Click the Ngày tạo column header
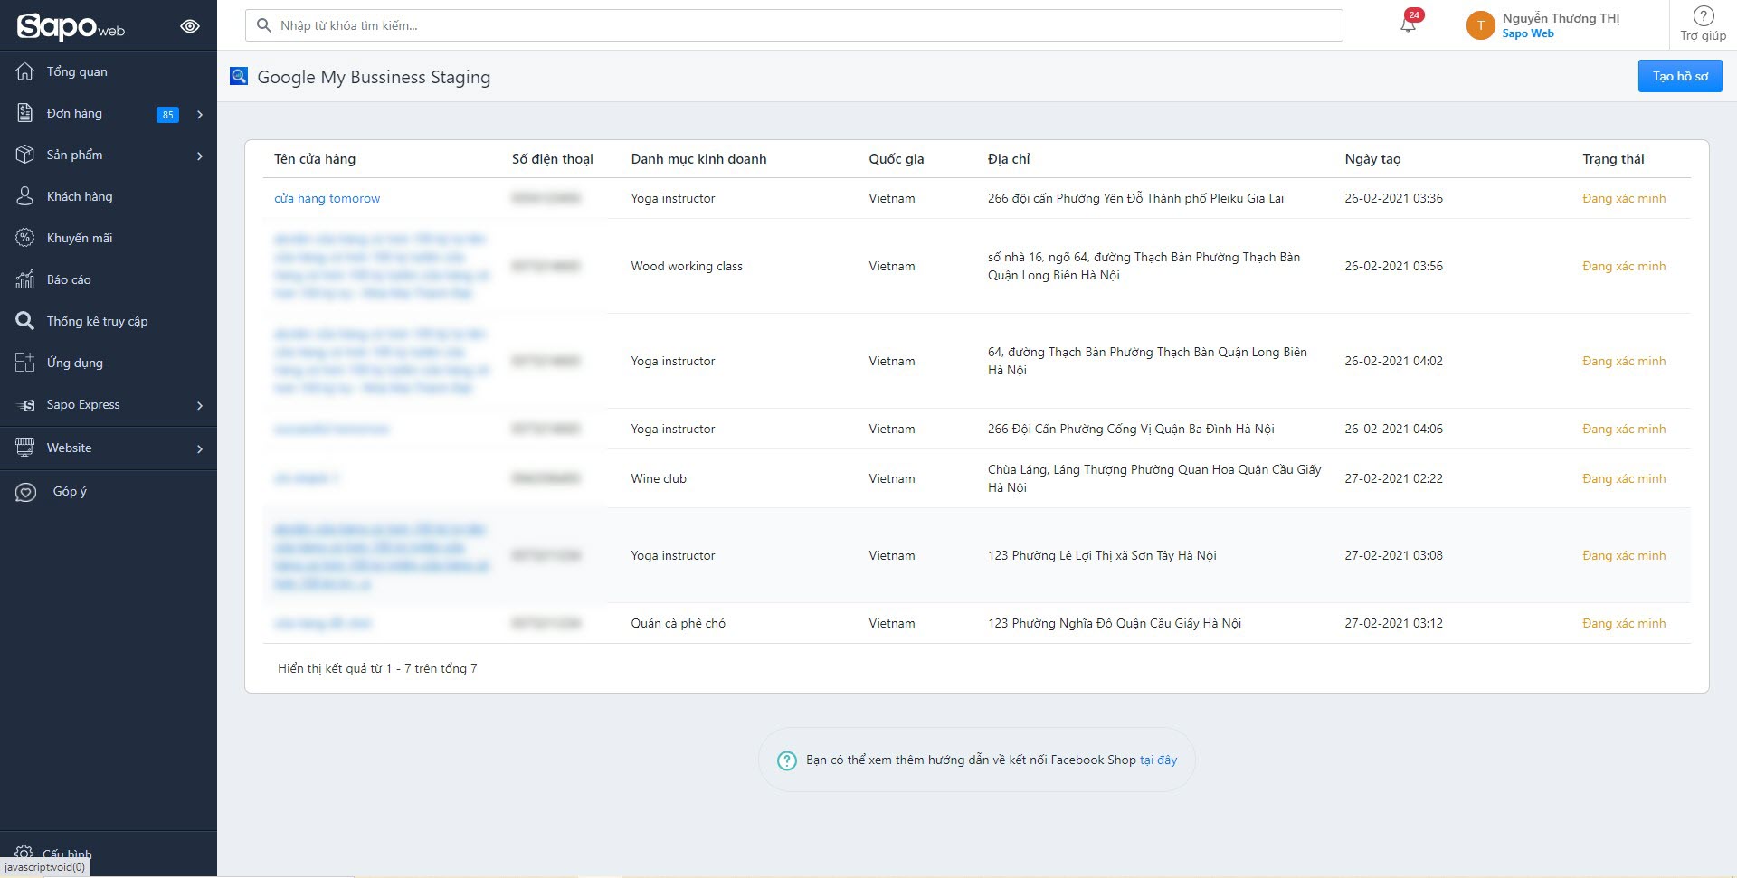The image size is (1737, 878). tap(1372, 159)
